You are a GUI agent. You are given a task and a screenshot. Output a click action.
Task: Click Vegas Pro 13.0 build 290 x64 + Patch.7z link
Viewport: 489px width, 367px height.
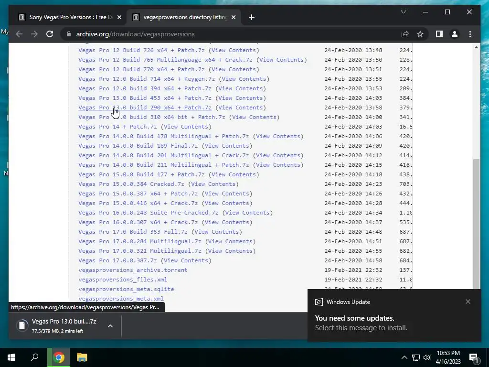pos(145,108)
